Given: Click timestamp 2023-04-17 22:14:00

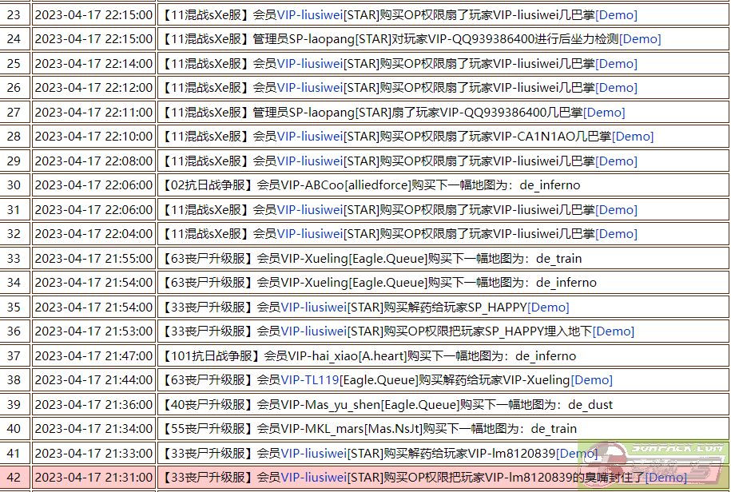Looking at the screenshot, I should (x=93, y=63).
